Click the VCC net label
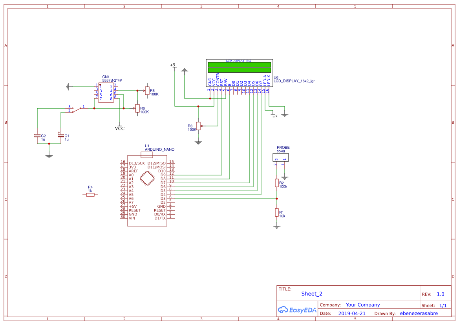 tap(119, 128)
